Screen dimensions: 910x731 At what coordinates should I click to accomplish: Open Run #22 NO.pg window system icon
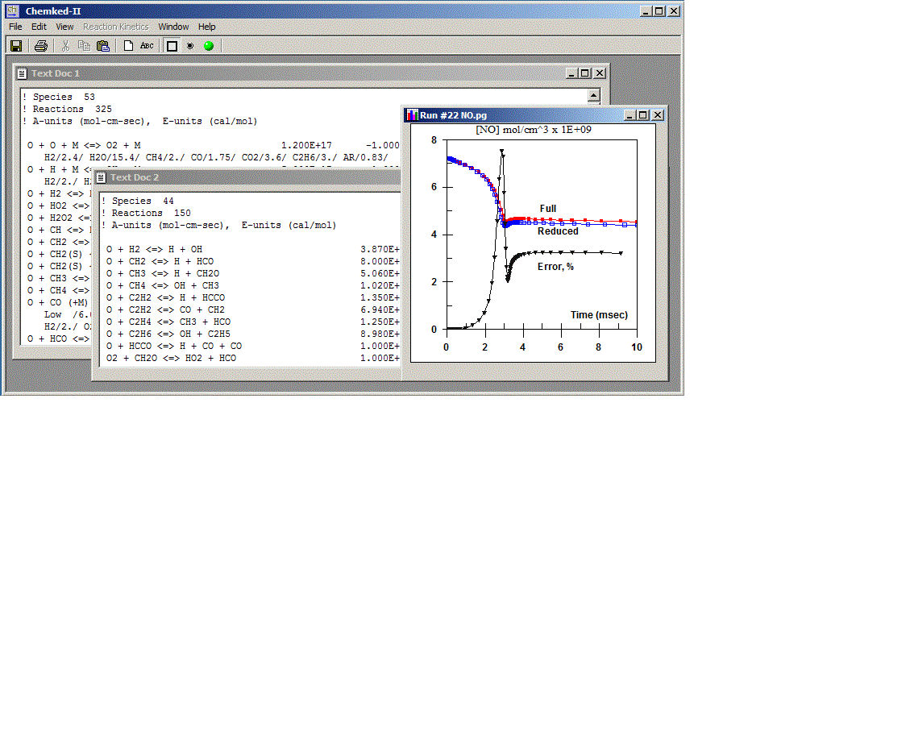tap(412, 115)
